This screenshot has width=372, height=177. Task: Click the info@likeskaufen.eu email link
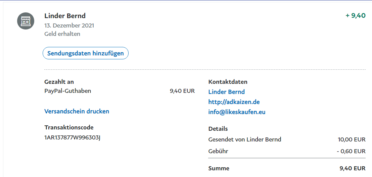(x=237, y=112)
